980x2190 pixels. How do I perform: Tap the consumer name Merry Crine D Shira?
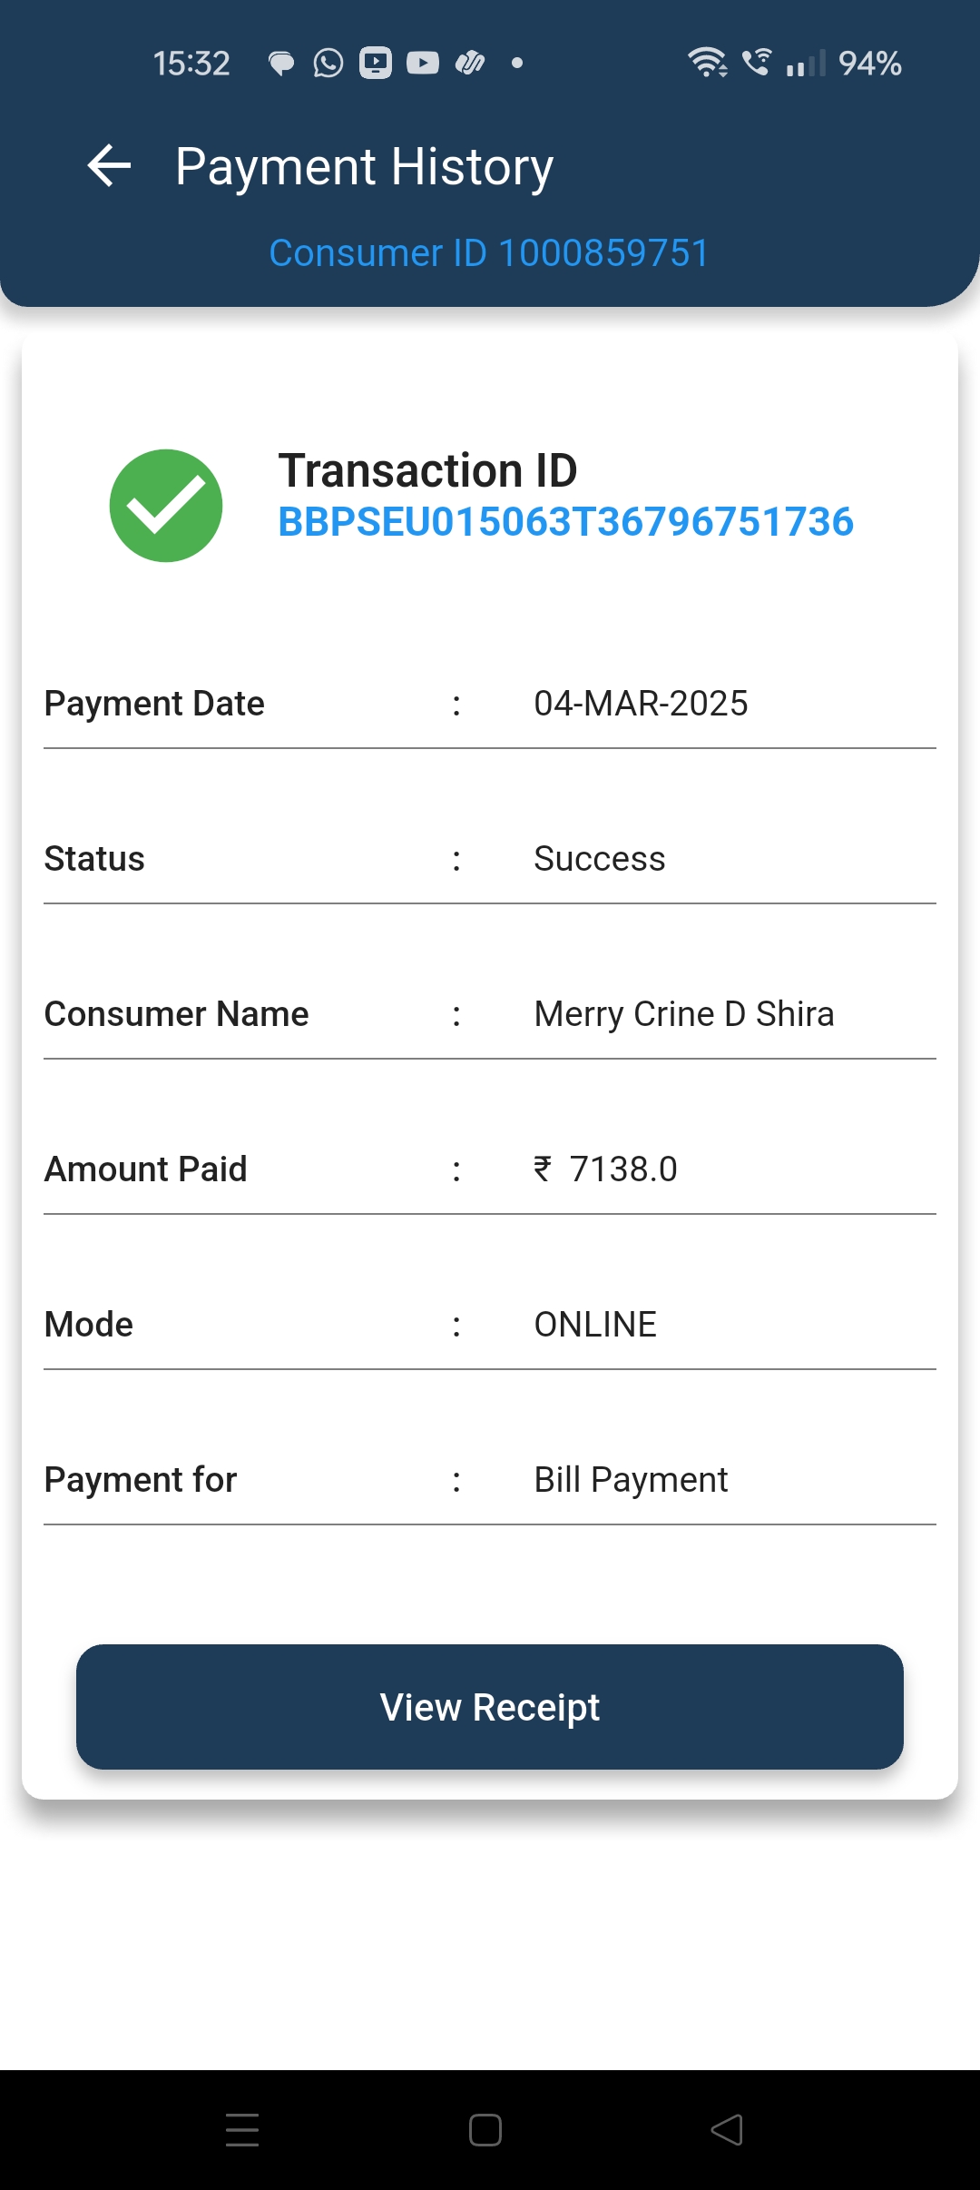pyautogui.click(x=683, y=1014)
